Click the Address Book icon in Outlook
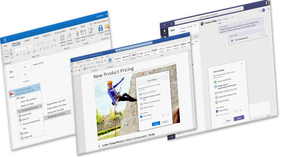Image resolution: width=282 pixels, height=157 pixels. tap(62, 37)
